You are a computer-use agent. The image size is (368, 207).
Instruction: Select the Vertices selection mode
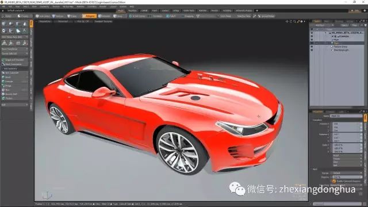(58, 16)
